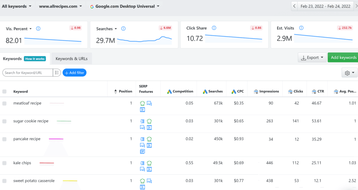
Task: Open keyword list icon beside search box
Action: click(57, 73)
